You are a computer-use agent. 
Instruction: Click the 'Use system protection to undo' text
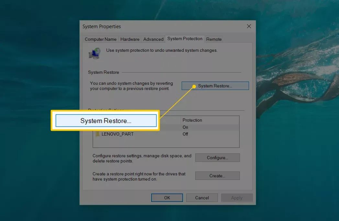pos(162,50)
